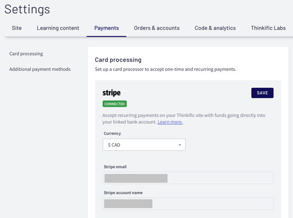293x218 pixels.
Task: Open Additional payment methods section
Action: click(x=40, y=69)
